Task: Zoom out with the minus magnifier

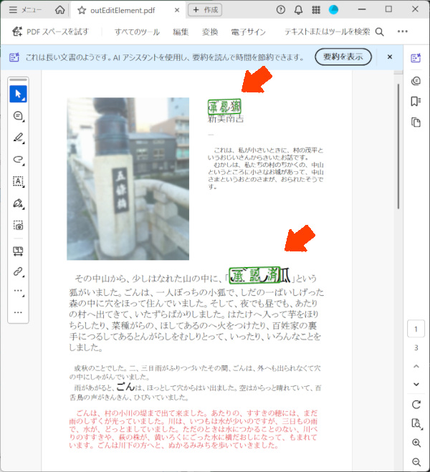Action: (x=416, y=462)
